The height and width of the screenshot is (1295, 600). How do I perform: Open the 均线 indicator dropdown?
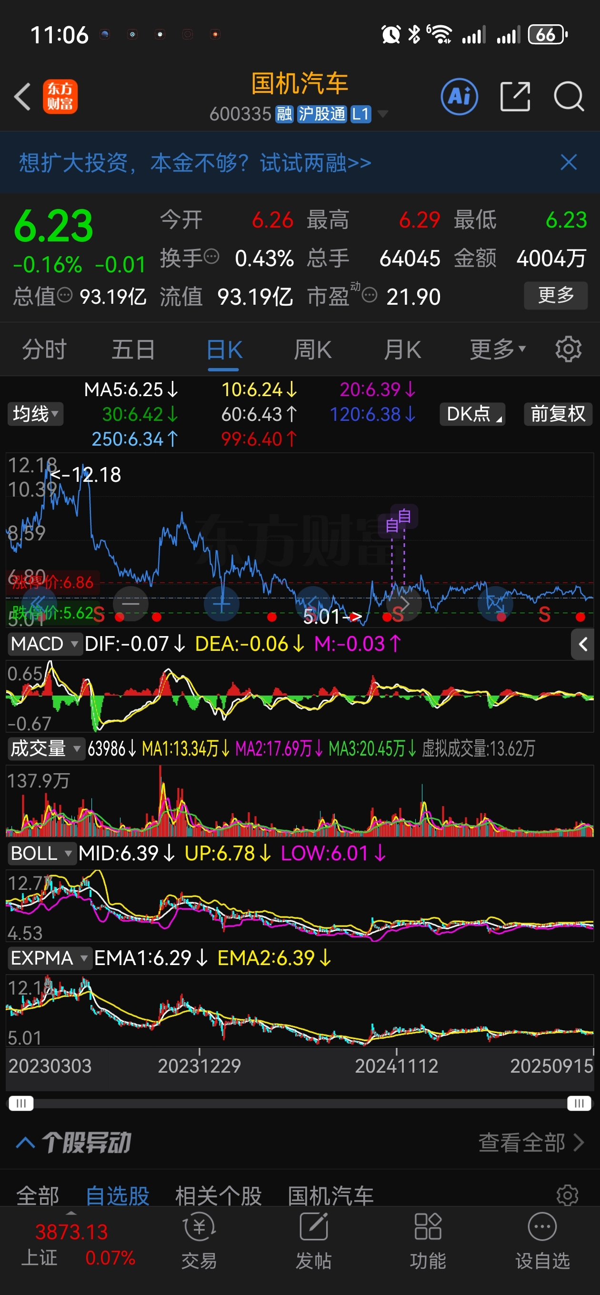[x=35, y=414]
